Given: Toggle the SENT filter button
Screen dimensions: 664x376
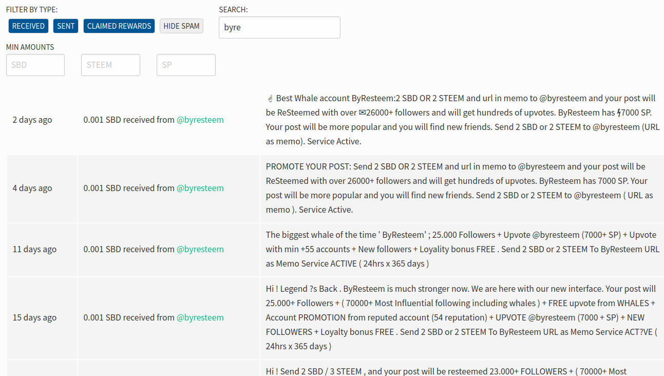Looking at the screenshot, I should [66, 26].
